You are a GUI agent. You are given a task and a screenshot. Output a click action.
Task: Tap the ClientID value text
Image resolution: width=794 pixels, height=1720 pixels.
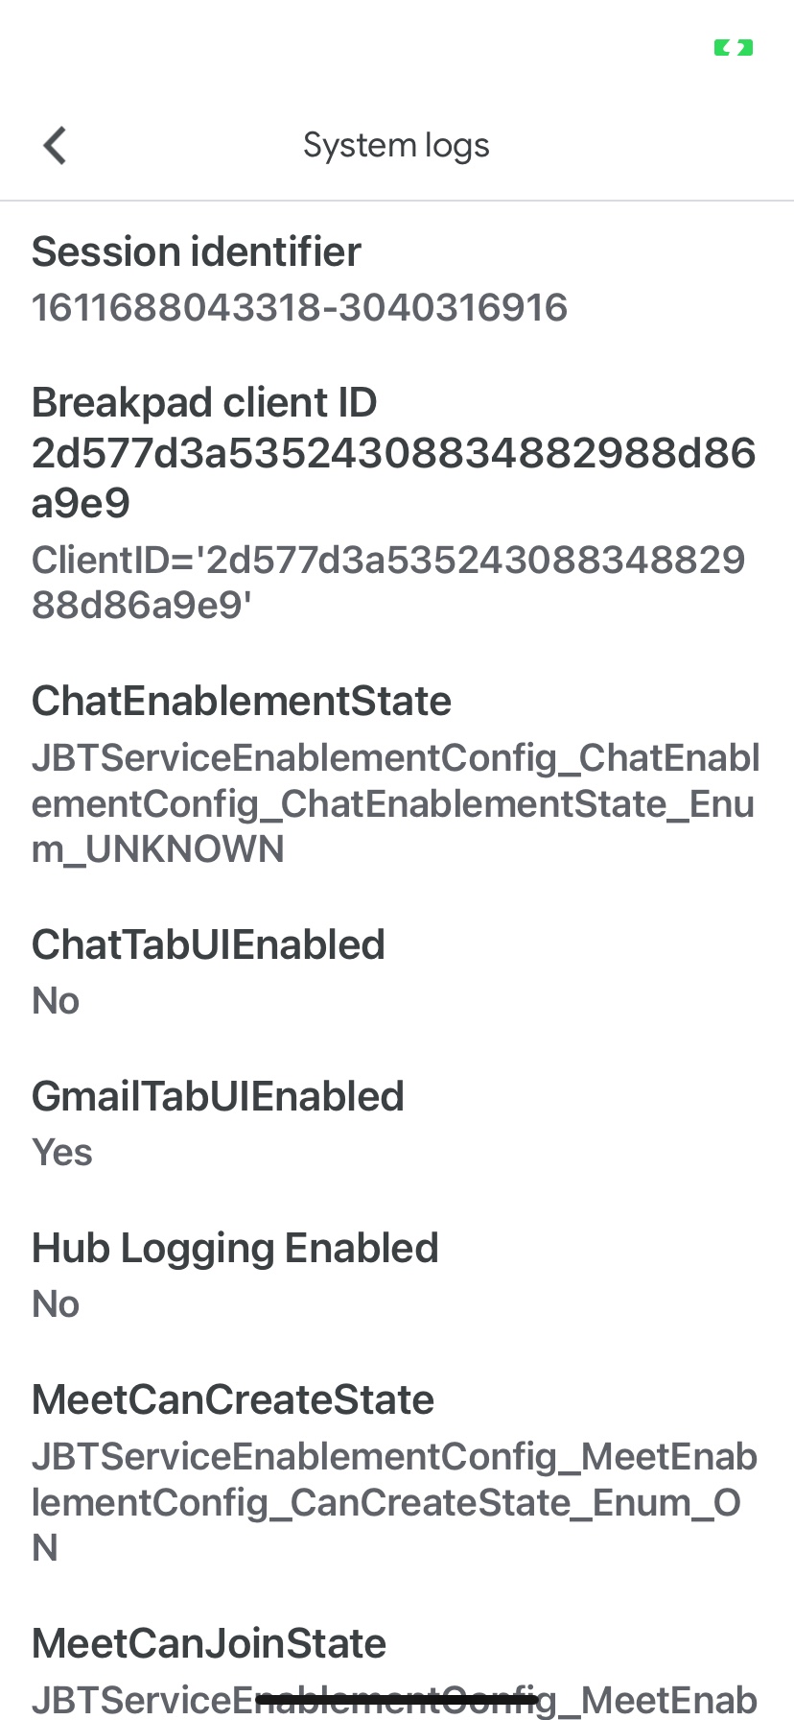388,582
